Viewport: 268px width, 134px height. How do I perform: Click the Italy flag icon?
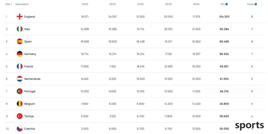coord(20,29)
